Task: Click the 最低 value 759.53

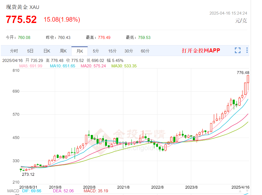Action: tap(144, 38)
